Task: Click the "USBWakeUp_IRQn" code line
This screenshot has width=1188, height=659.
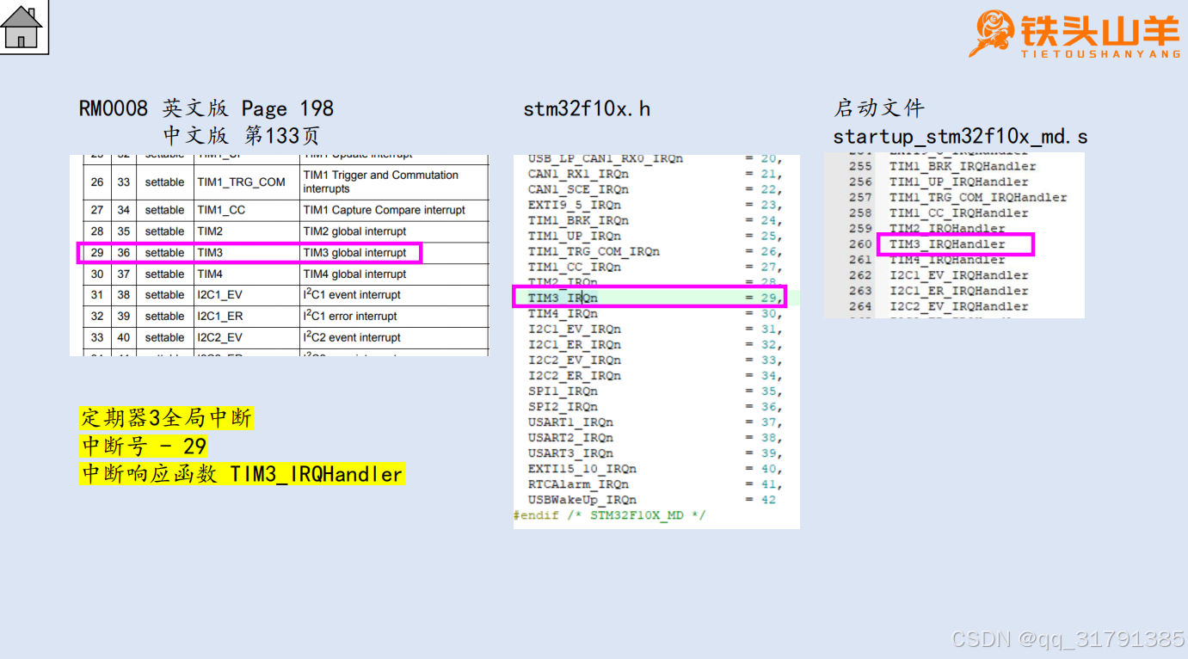Action: pyautogui.click(x=652, y=500)
